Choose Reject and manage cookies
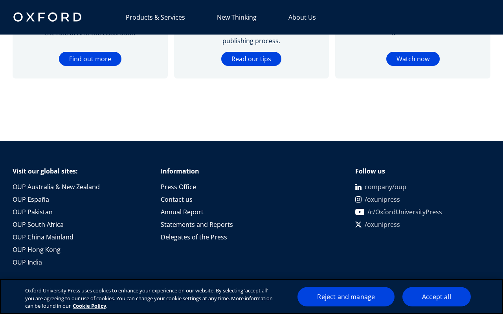Viewport: 503px width, 314px height. click(x=346, y=297)
